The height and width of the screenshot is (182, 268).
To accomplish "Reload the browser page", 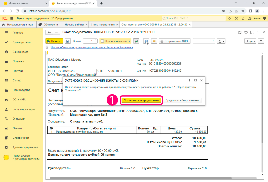I will [17, 11].
